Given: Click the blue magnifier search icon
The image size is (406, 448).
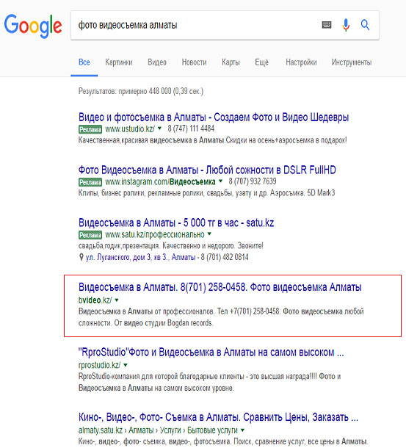Looking at the screenshot, I should (x=365, y=25).
